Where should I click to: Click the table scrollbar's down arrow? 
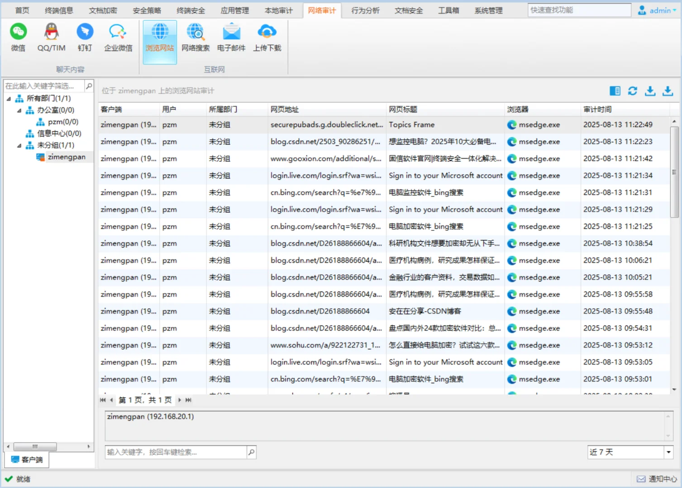coord(674,389)
